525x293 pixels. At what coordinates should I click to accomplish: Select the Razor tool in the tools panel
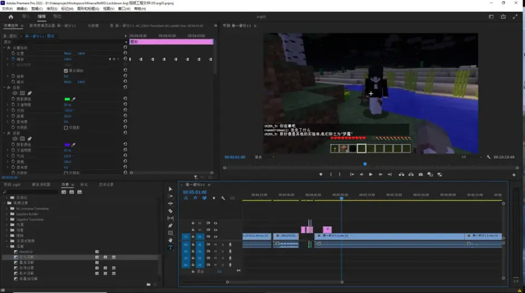[171, 211]
